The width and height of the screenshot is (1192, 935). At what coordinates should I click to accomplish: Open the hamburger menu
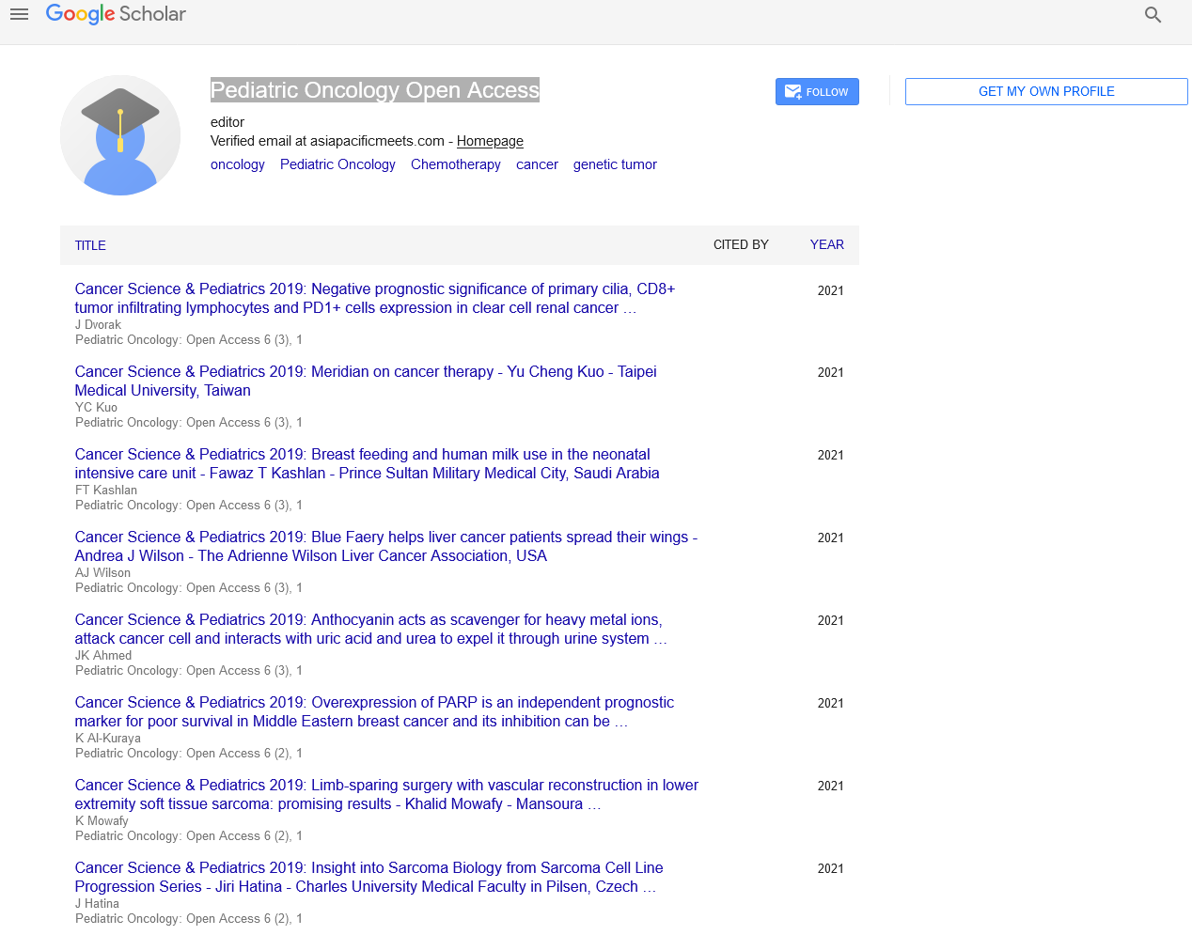(x=19, y=14)
